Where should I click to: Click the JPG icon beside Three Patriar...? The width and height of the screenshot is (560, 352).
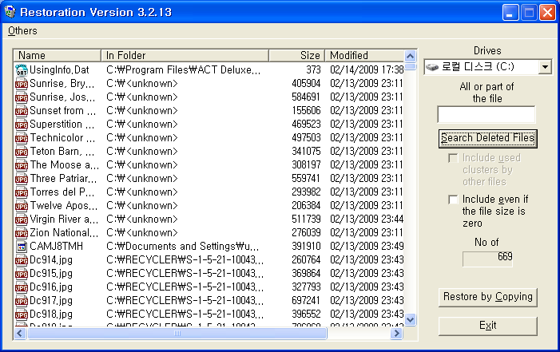(22, 179)
